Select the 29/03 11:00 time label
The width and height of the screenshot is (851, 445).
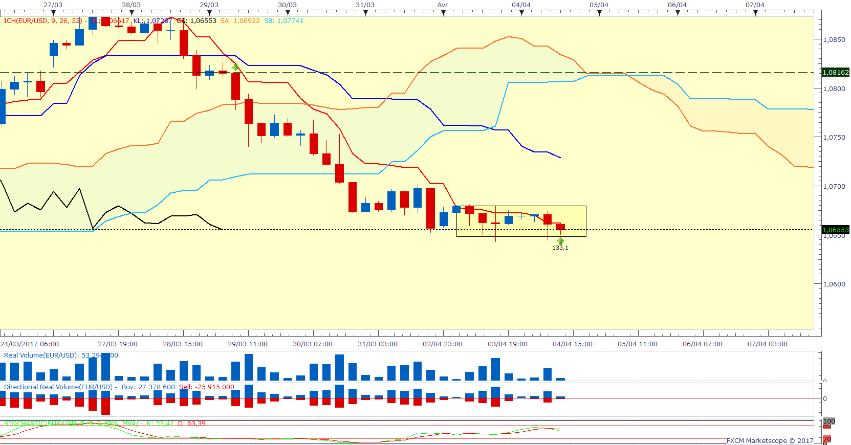point(248,344)
